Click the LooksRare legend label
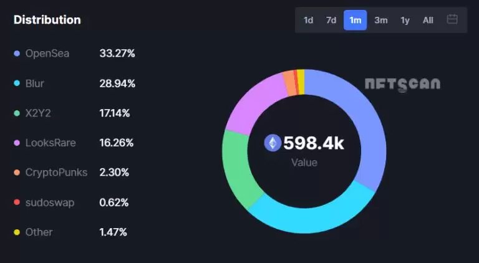This screenshot has height=263, width=479. tap(51, 143)
